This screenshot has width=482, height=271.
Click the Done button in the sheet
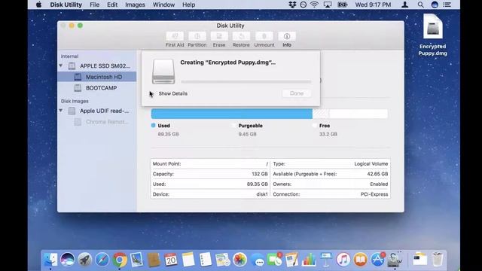tap(297, 93)
